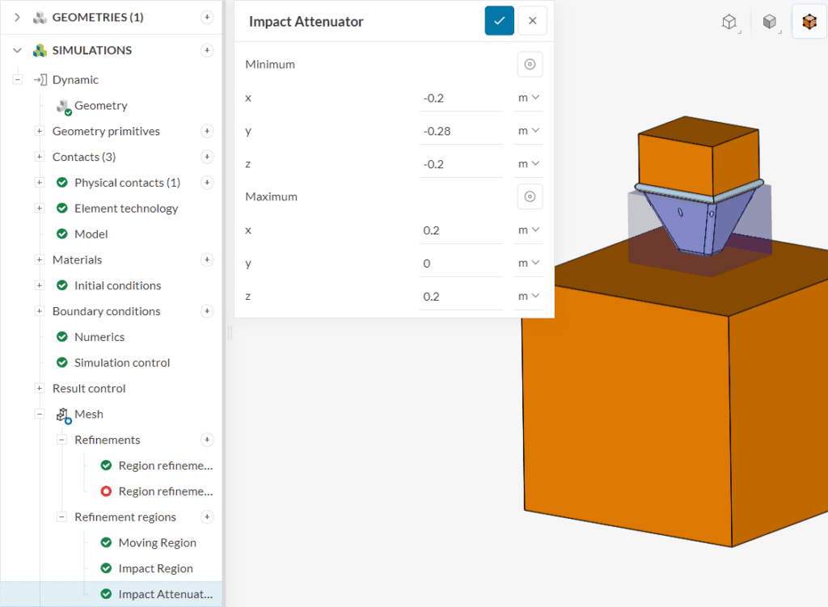Viewport: 828px width, 607px height.
Task: Select the Moving Region refinement region
Action: [157, 543]
